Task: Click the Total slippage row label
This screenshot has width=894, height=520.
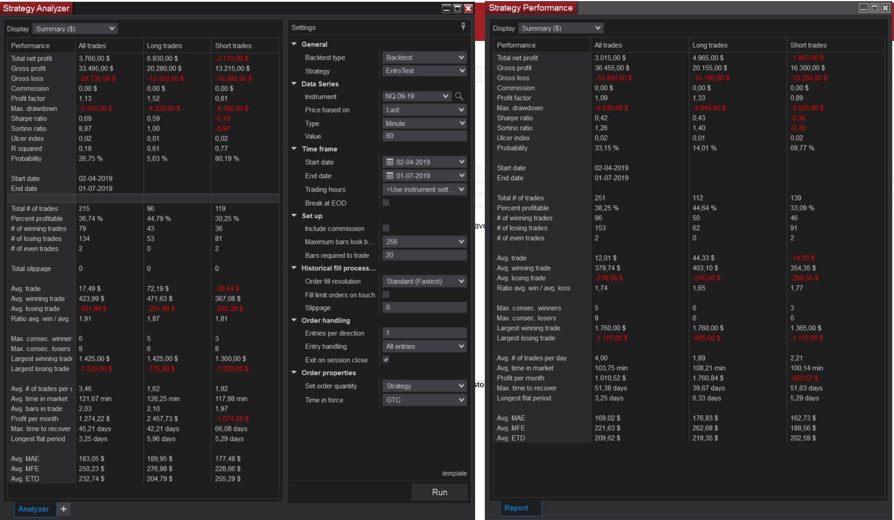Action: 31,269
